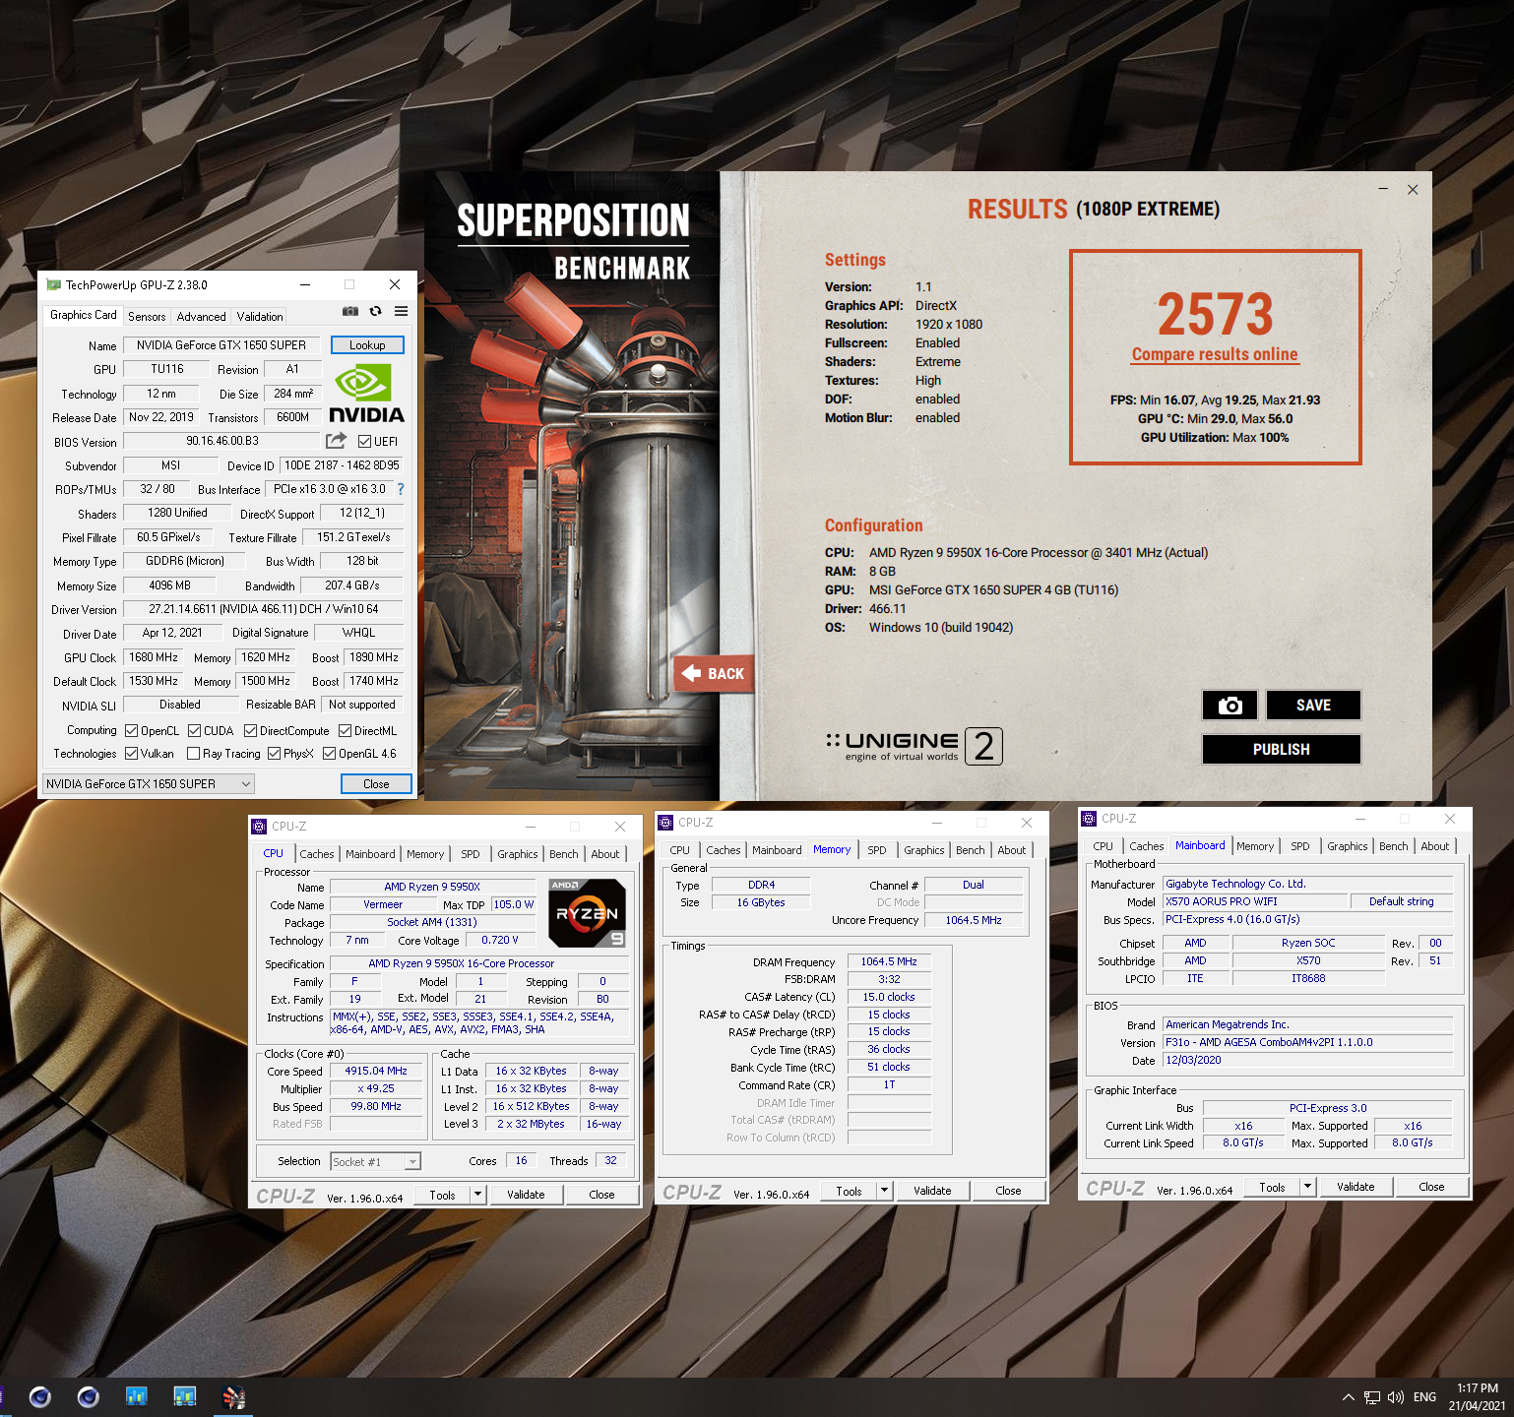Switch to GPU-Z Sensors tab
This screenshot has width=1514, height=1417.
(x=147, y=317)
